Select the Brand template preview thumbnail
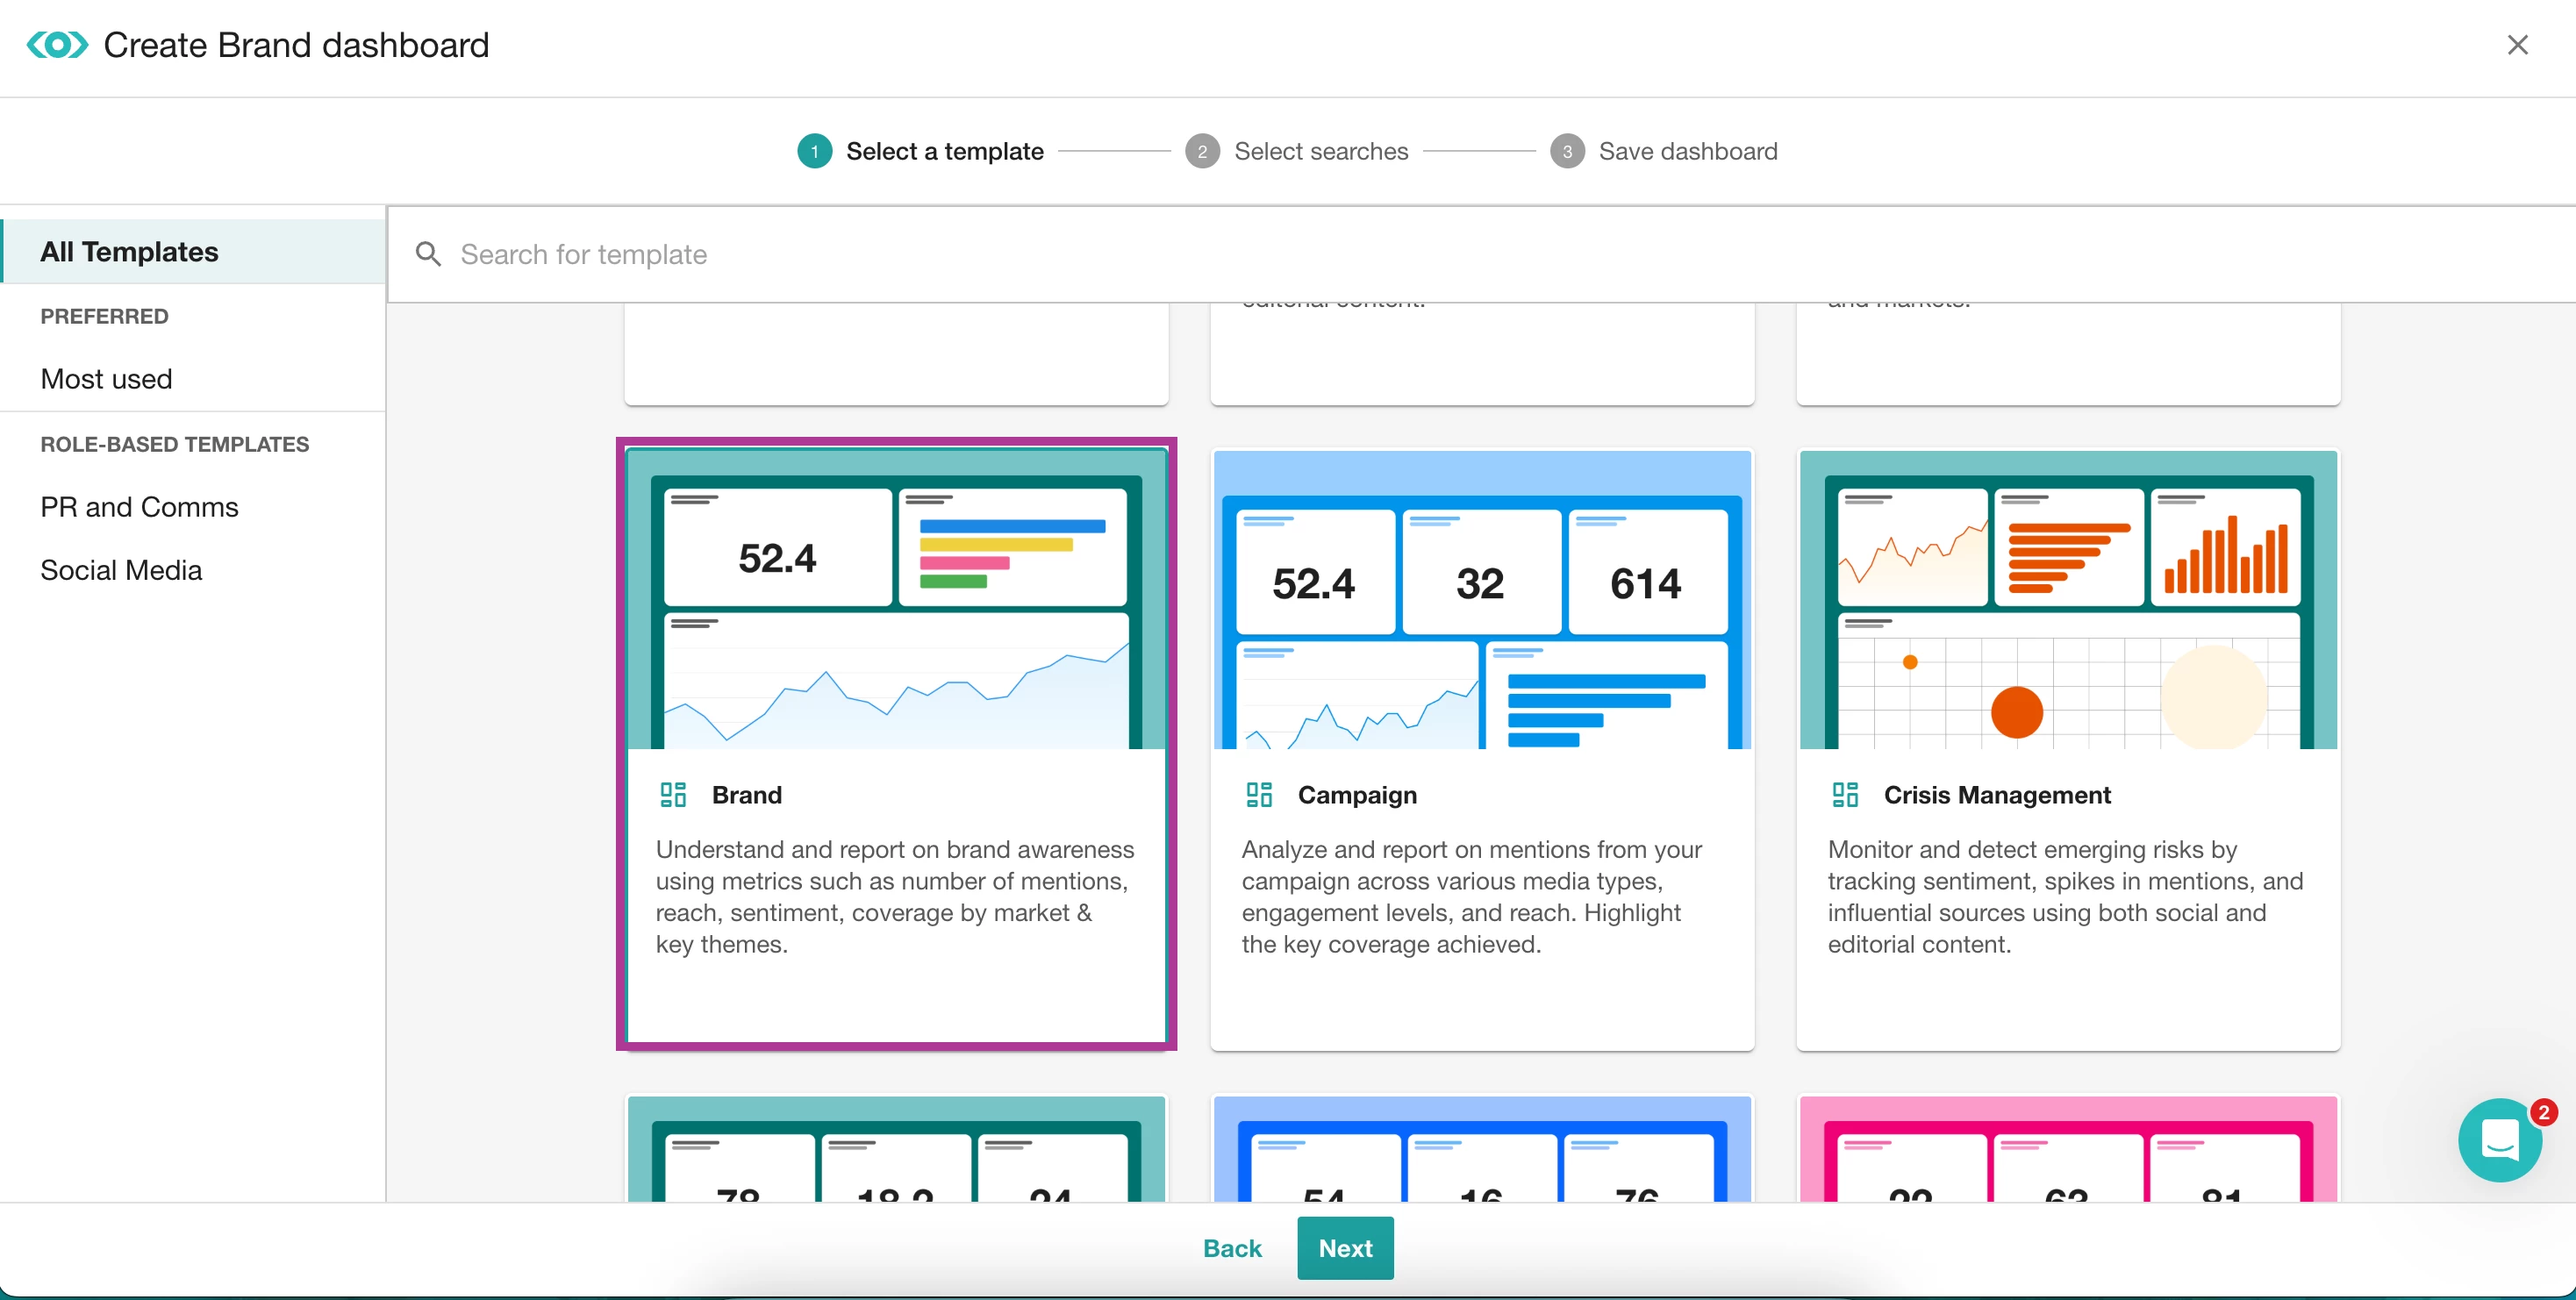2576x1300 pixels. [896, 600]
